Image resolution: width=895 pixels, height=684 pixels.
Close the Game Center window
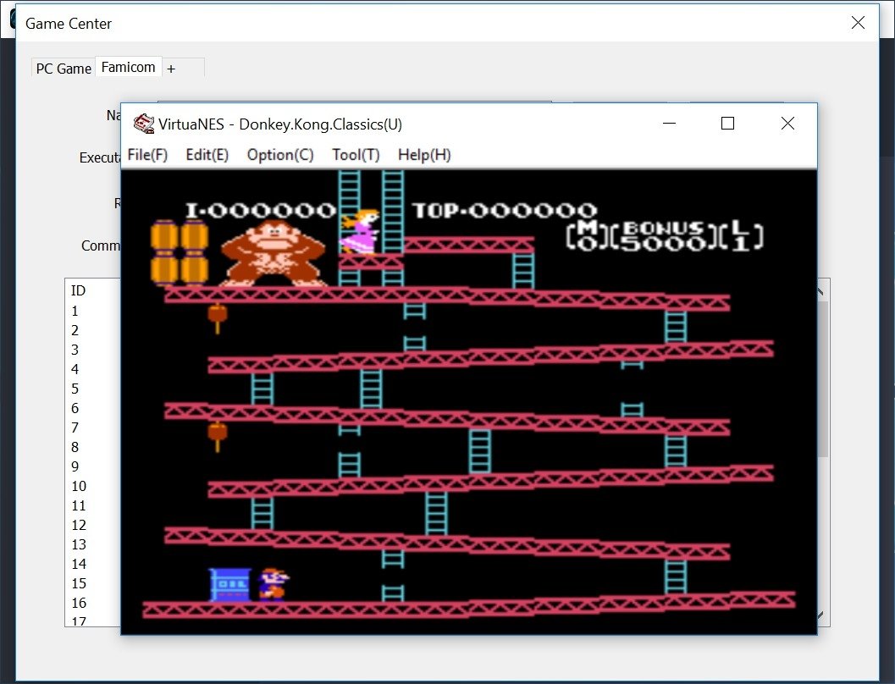(858, 22)
